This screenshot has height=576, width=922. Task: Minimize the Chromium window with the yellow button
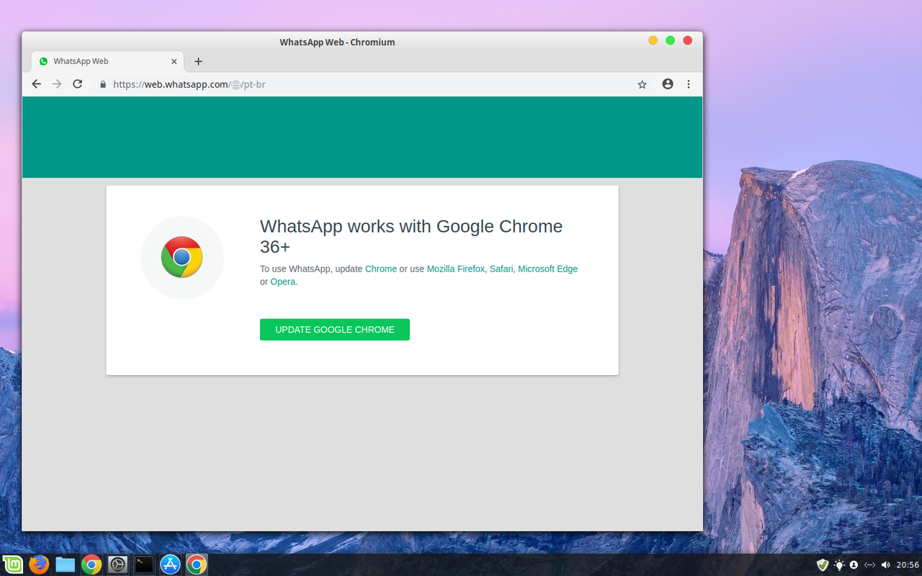point(653,40)
